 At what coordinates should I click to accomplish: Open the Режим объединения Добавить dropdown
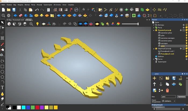[168, 101]
